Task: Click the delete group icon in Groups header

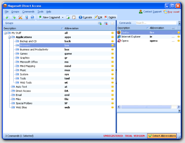Action: point(106,23)
